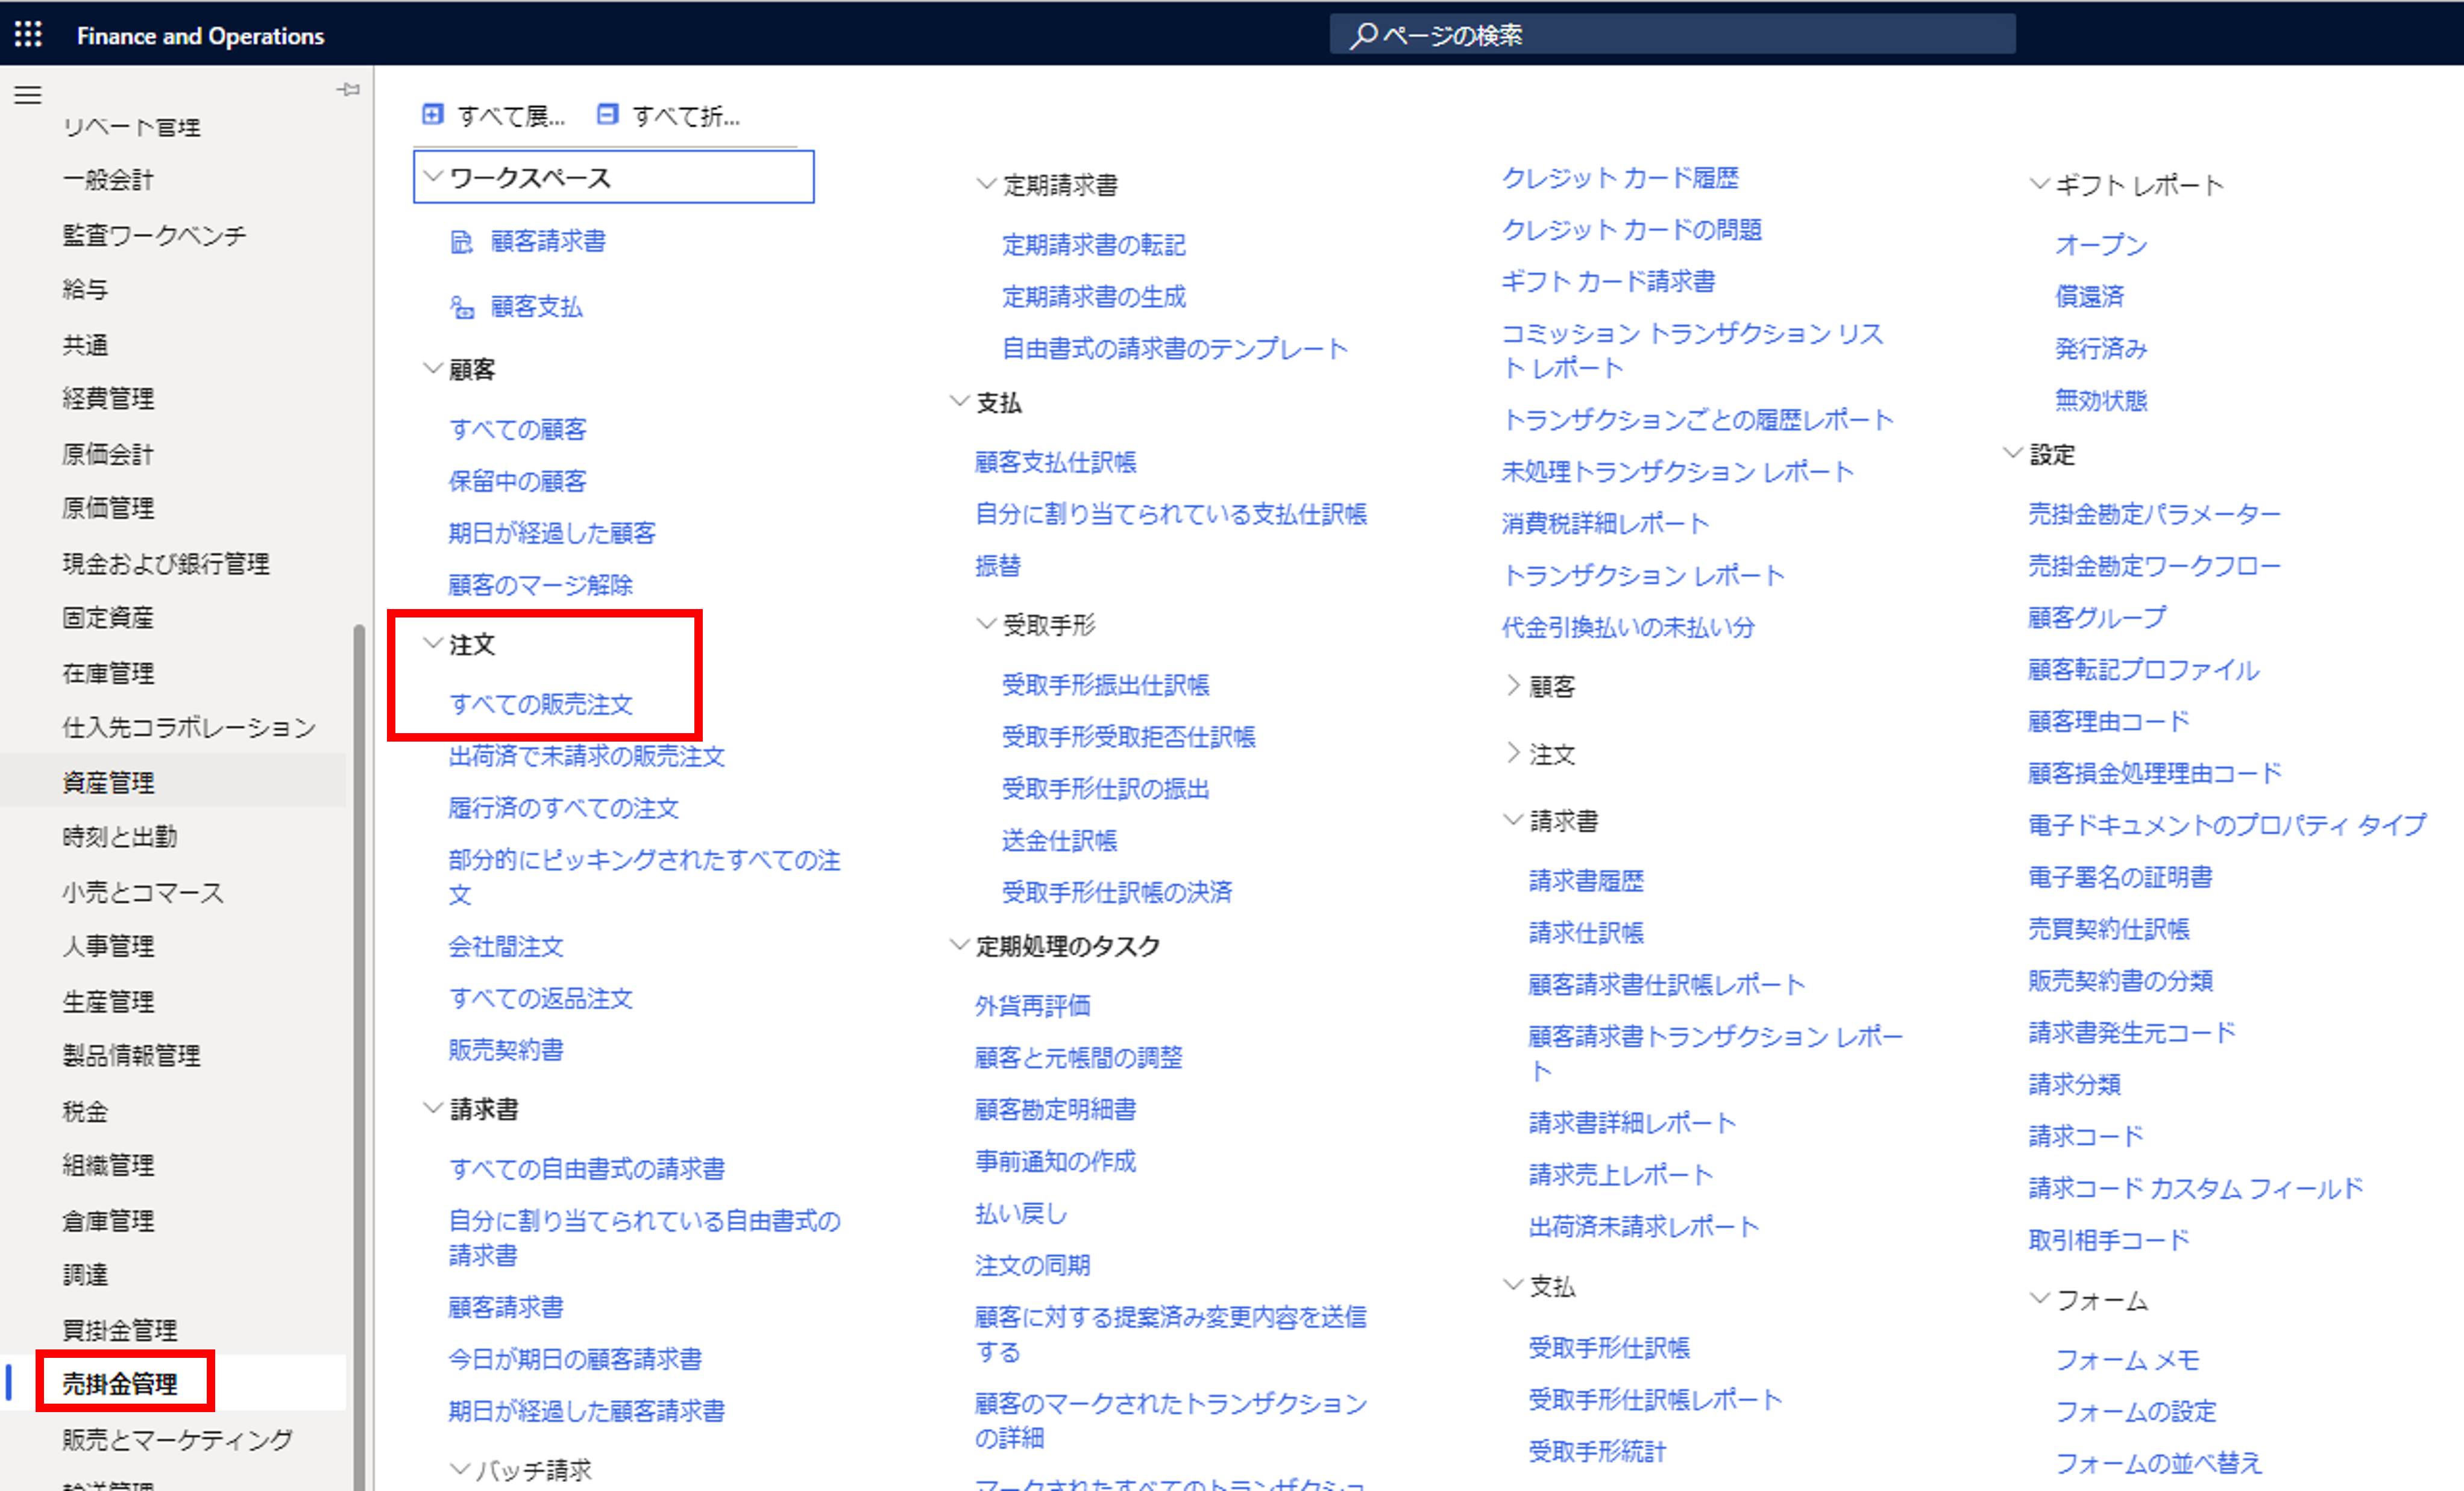2464x1491 pixels.
Task: Click すべて折... collapse all button text
Action: point(686,116)
